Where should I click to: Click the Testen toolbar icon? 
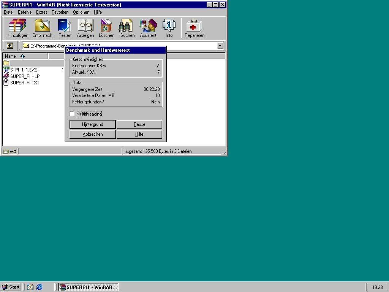click(x=65, y=25)
